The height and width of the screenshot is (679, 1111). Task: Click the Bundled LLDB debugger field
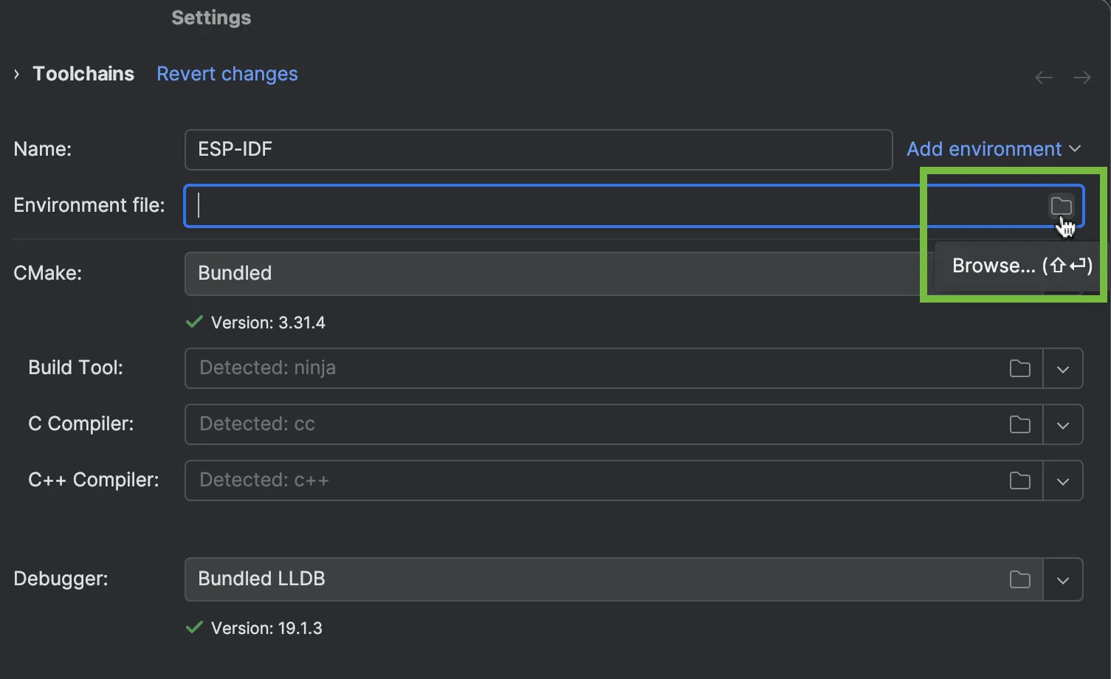point(591,579)
